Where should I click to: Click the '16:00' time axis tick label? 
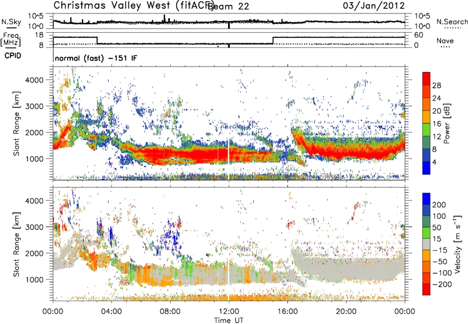[x=287, y=312]
